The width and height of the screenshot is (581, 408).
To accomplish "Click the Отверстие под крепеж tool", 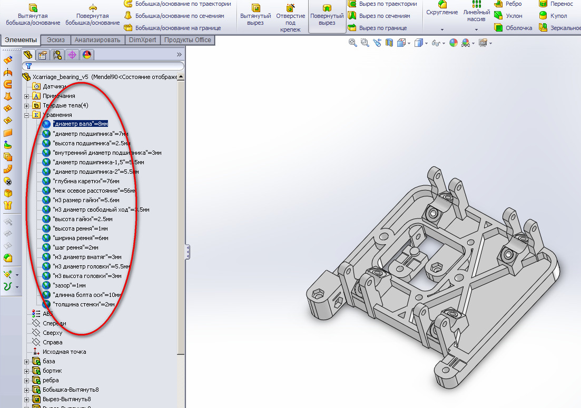I will [x=291, y=16].
